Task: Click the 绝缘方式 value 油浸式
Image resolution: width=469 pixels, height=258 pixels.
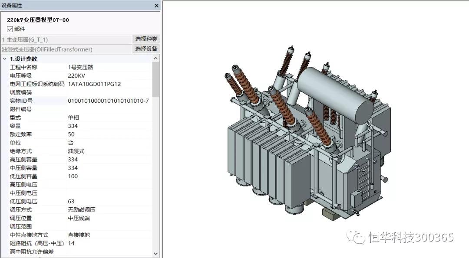Action: coord(76,151)
